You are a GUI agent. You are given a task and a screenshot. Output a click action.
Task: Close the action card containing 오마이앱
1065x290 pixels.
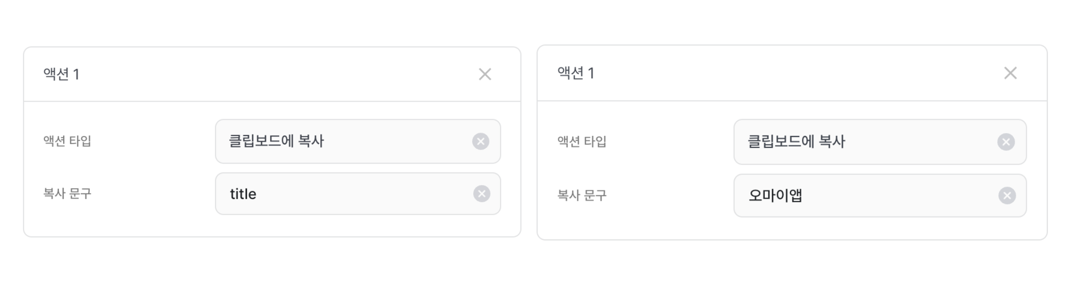(x=1010, y=73)
